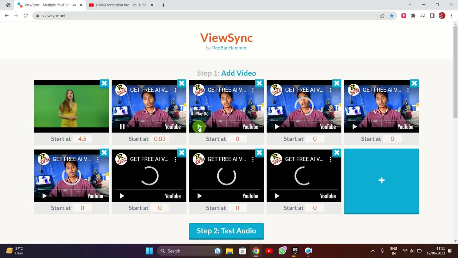Mute the ViewSync tab via speaker icon
Viewport: 458px width, 258px height.
pyautogui.click(x=74, y=5)
